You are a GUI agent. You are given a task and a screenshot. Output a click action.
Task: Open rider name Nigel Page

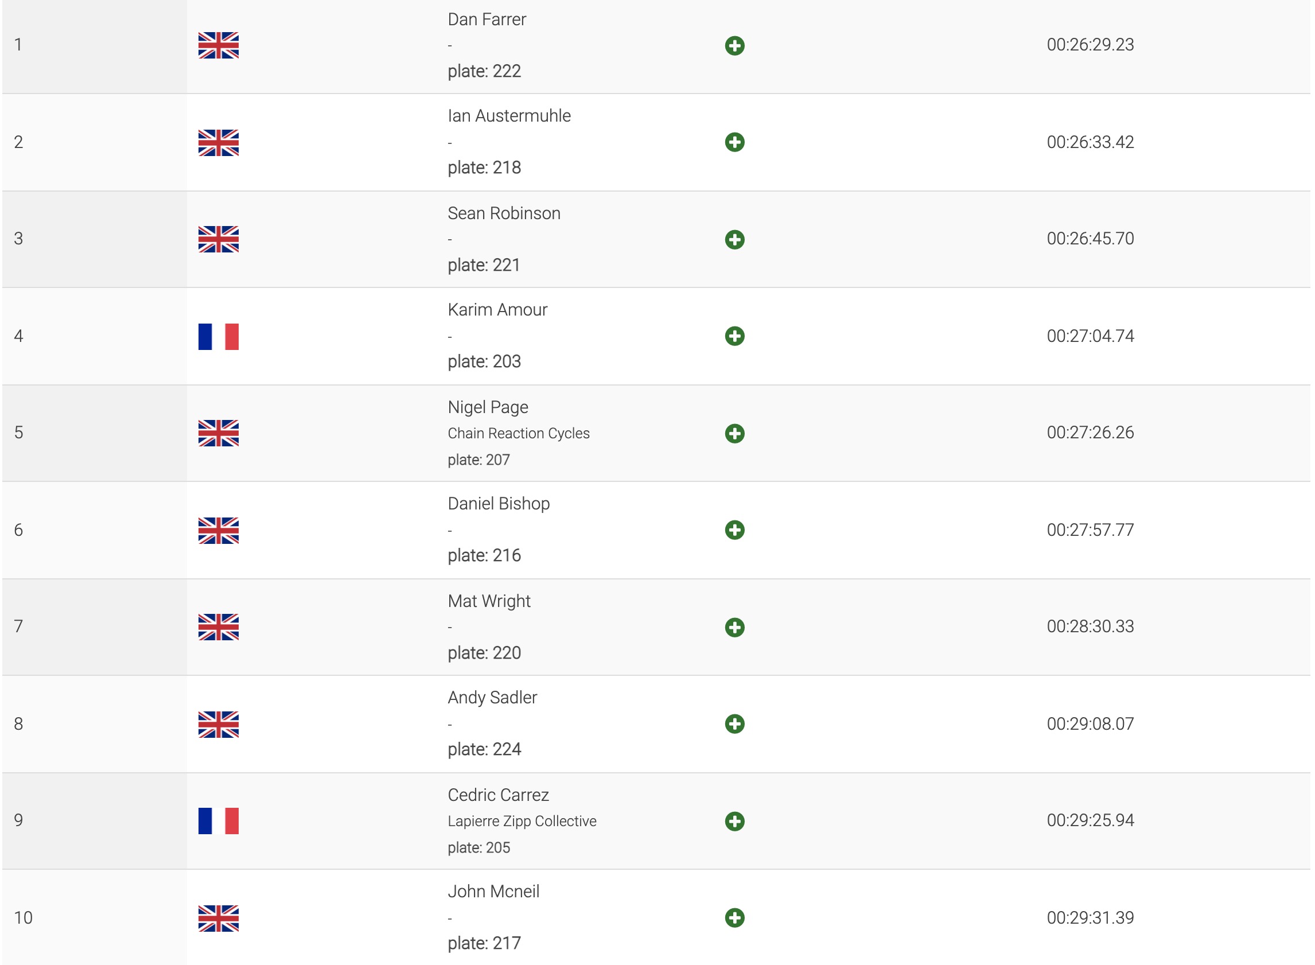click(x=488, y=407)
